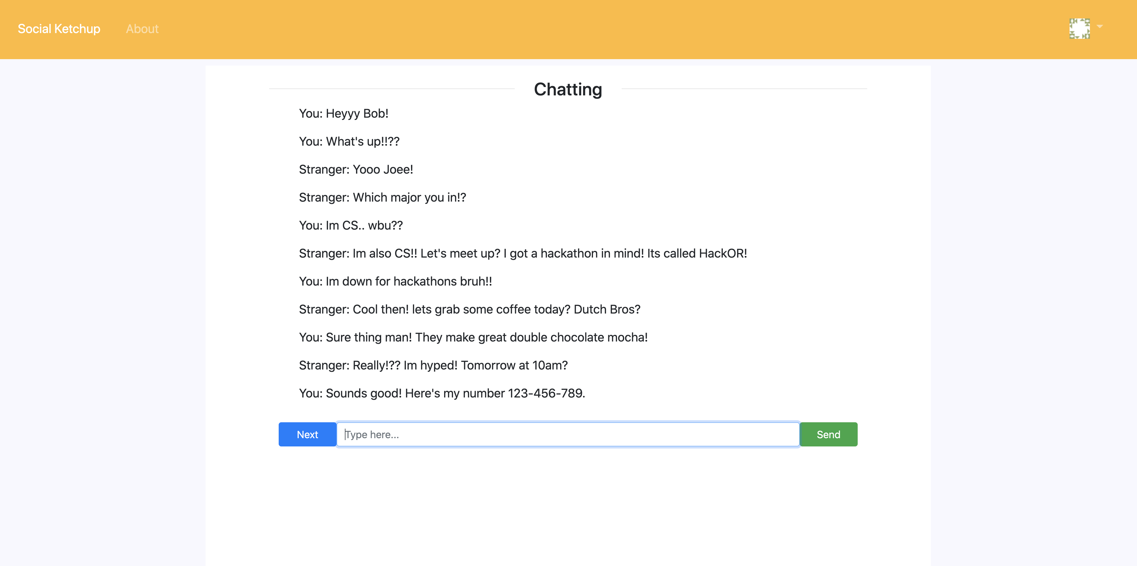
Task: Click "Im down for hackathons" message
Action: tap(395, 281)
